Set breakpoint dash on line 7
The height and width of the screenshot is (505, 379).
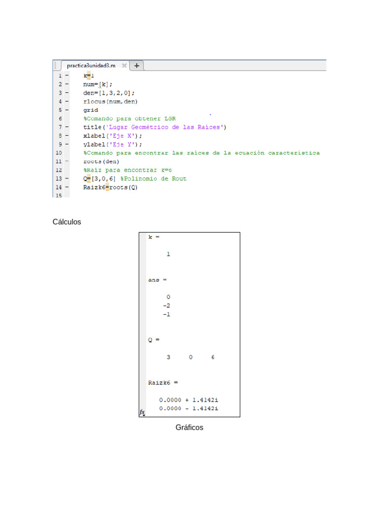[67, 127]
